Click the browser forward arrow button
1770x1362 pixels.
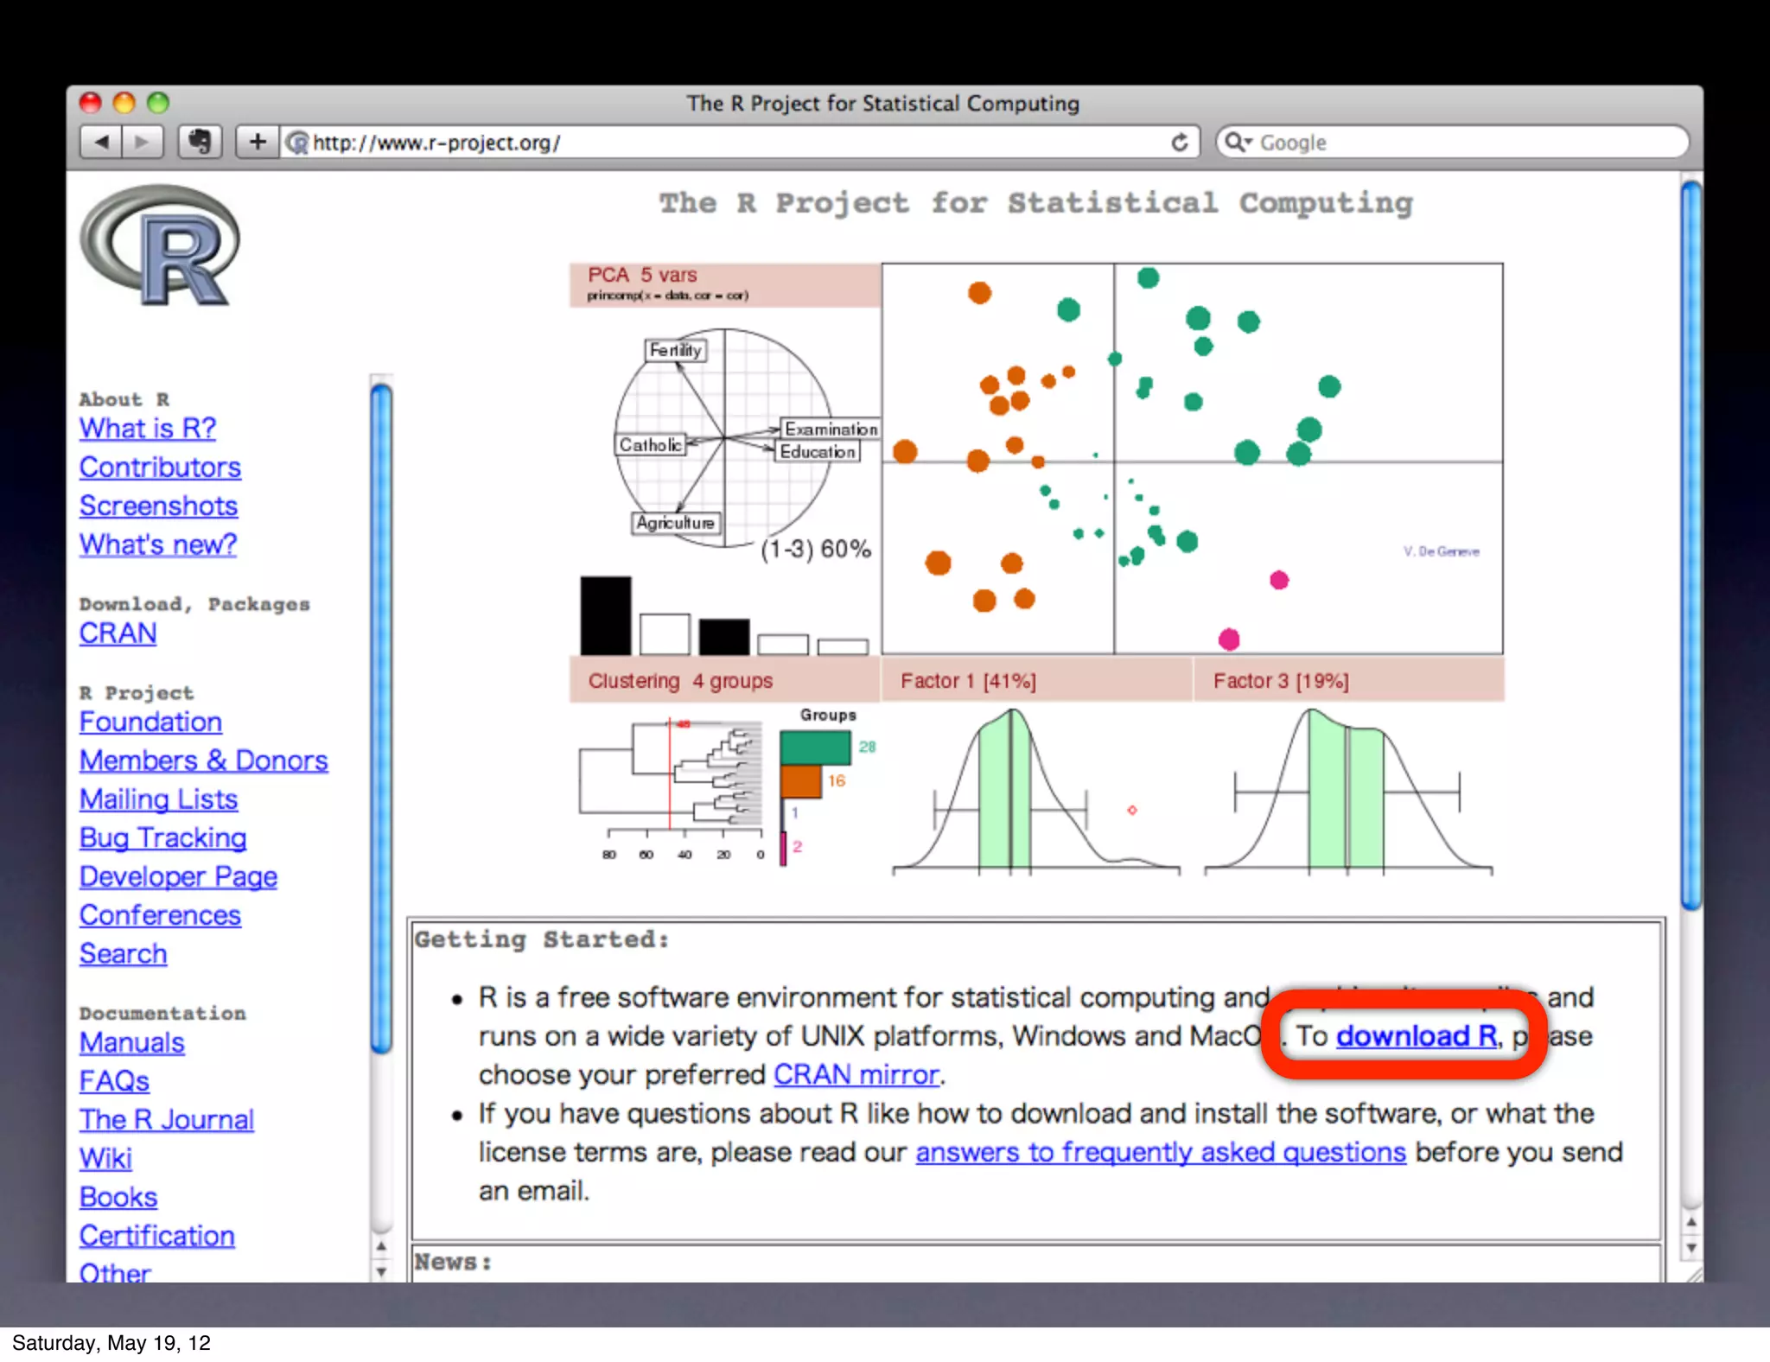click(x=143, y=142)
